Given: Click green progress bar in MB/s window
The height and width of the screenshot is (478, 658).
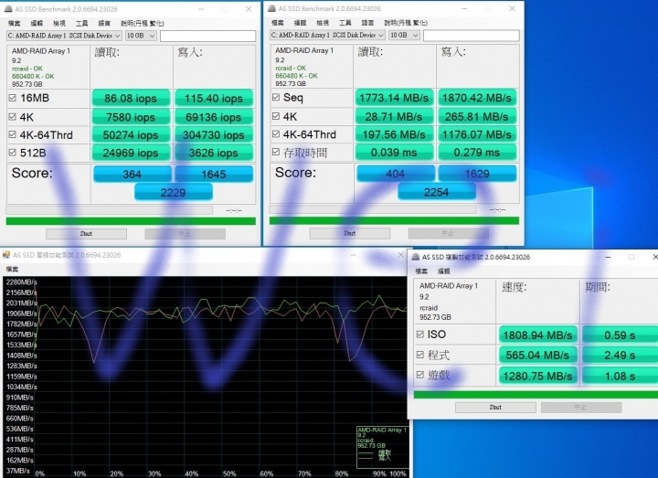Looking at the screenshot, I should (x=394, y=221).
